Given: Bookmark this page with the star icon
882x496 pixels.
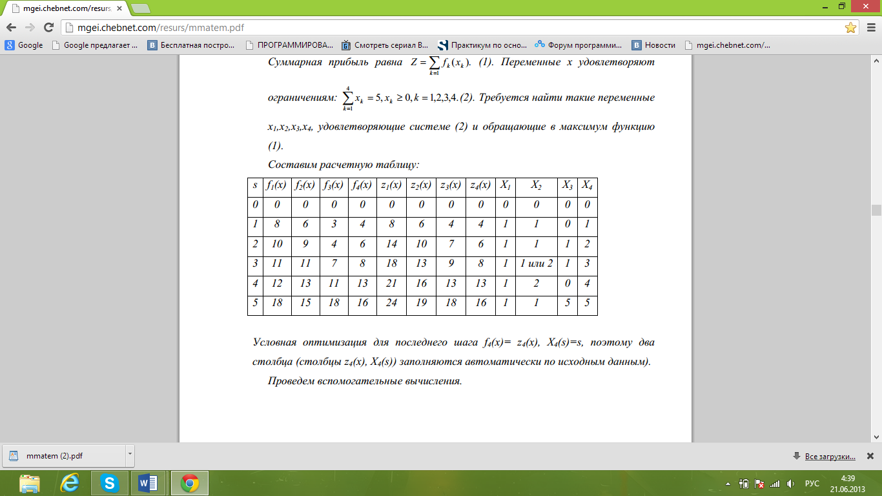Looking at the screenshot, I should [850, 28].
